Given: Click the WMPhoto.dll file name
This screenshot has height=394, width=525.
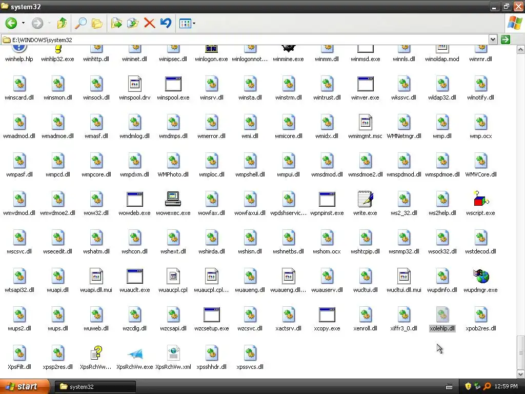Looking at the screenshot, I should coord(173,174).
